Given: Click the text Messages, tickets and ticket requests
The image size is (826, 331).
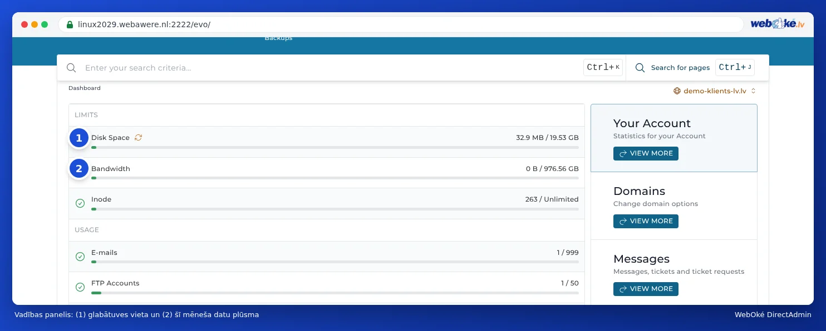Looking at the screenshot, I should pos(678,272).
